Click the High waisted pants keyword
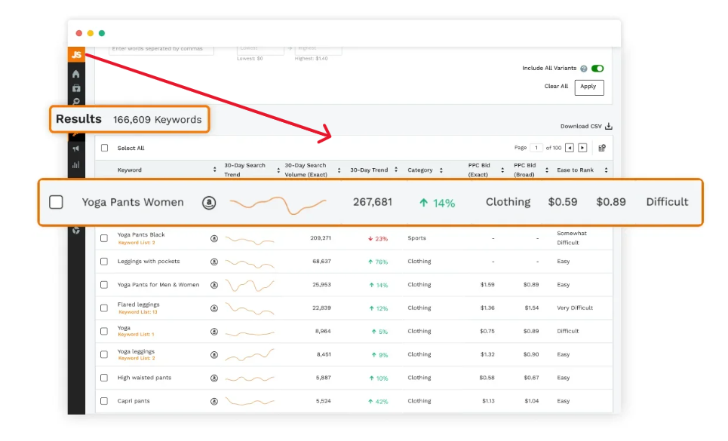Viewport: 728px width, 441px height. pyautogui.click(x=144, y=378)
